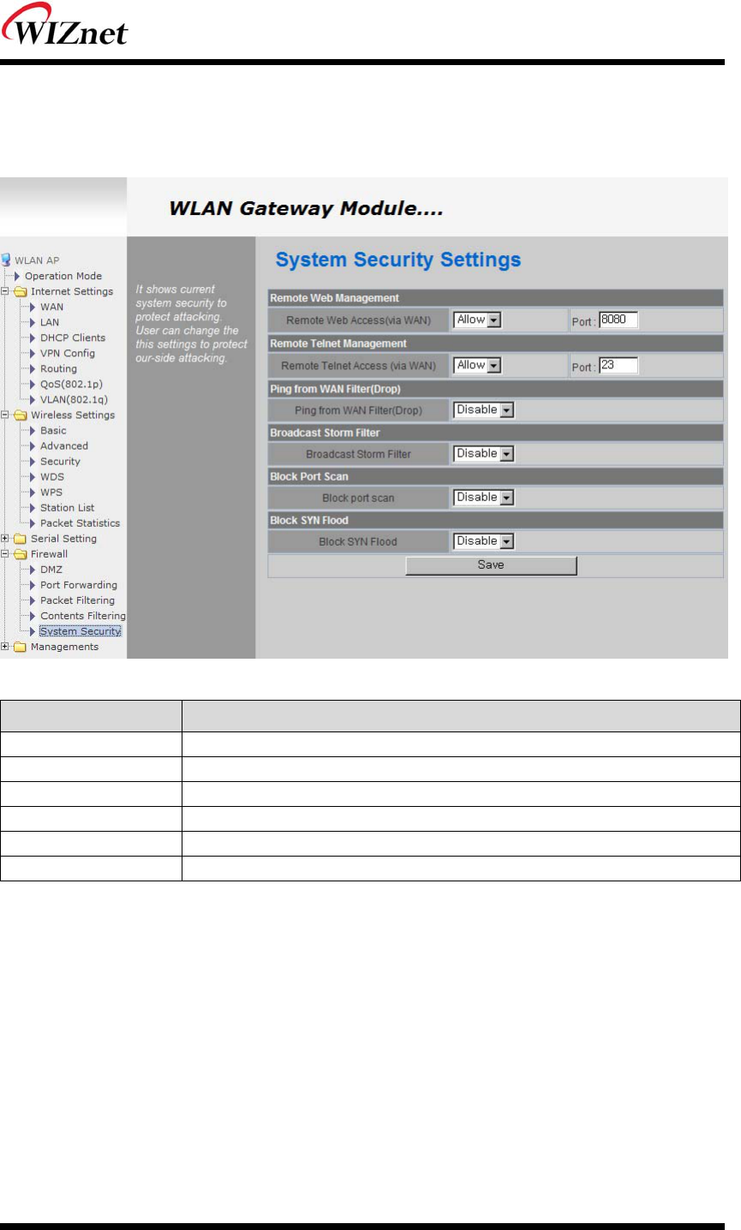Open Packet Statistics page

[x=81, y=522]
